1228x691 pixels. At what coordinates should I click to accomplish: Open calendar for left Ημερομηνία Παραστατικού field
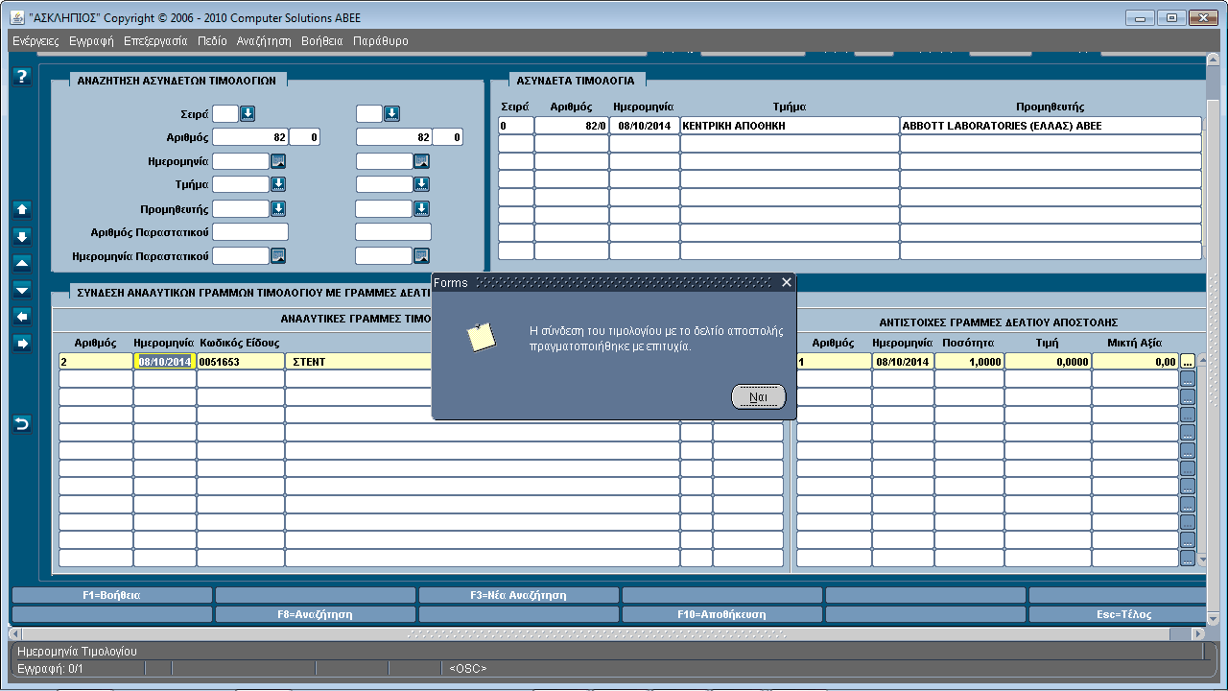click(278, 255)
